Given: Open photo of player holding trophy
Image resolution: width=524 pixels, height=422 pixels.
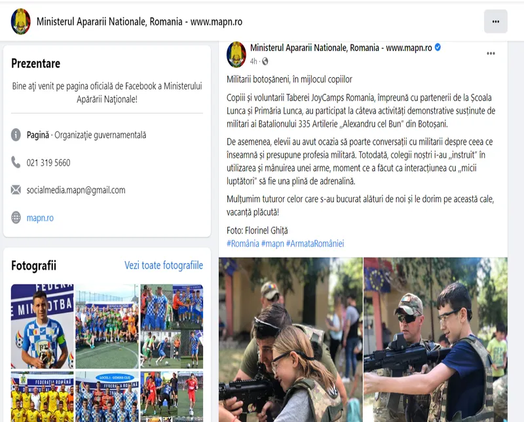Looking at the screenshot, I should tap(43, 326).
